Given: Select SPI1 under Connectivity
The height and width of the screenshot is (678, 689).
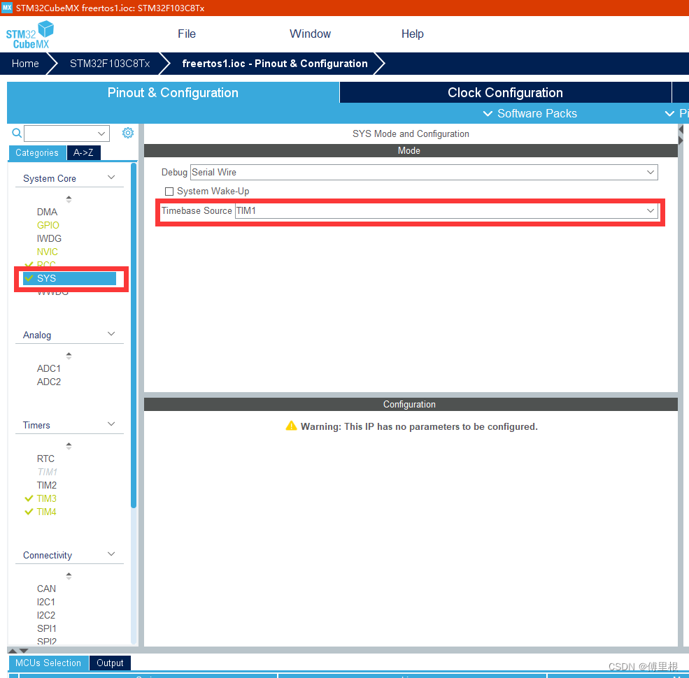Looking at the screenshot, I should coord(47,629).
